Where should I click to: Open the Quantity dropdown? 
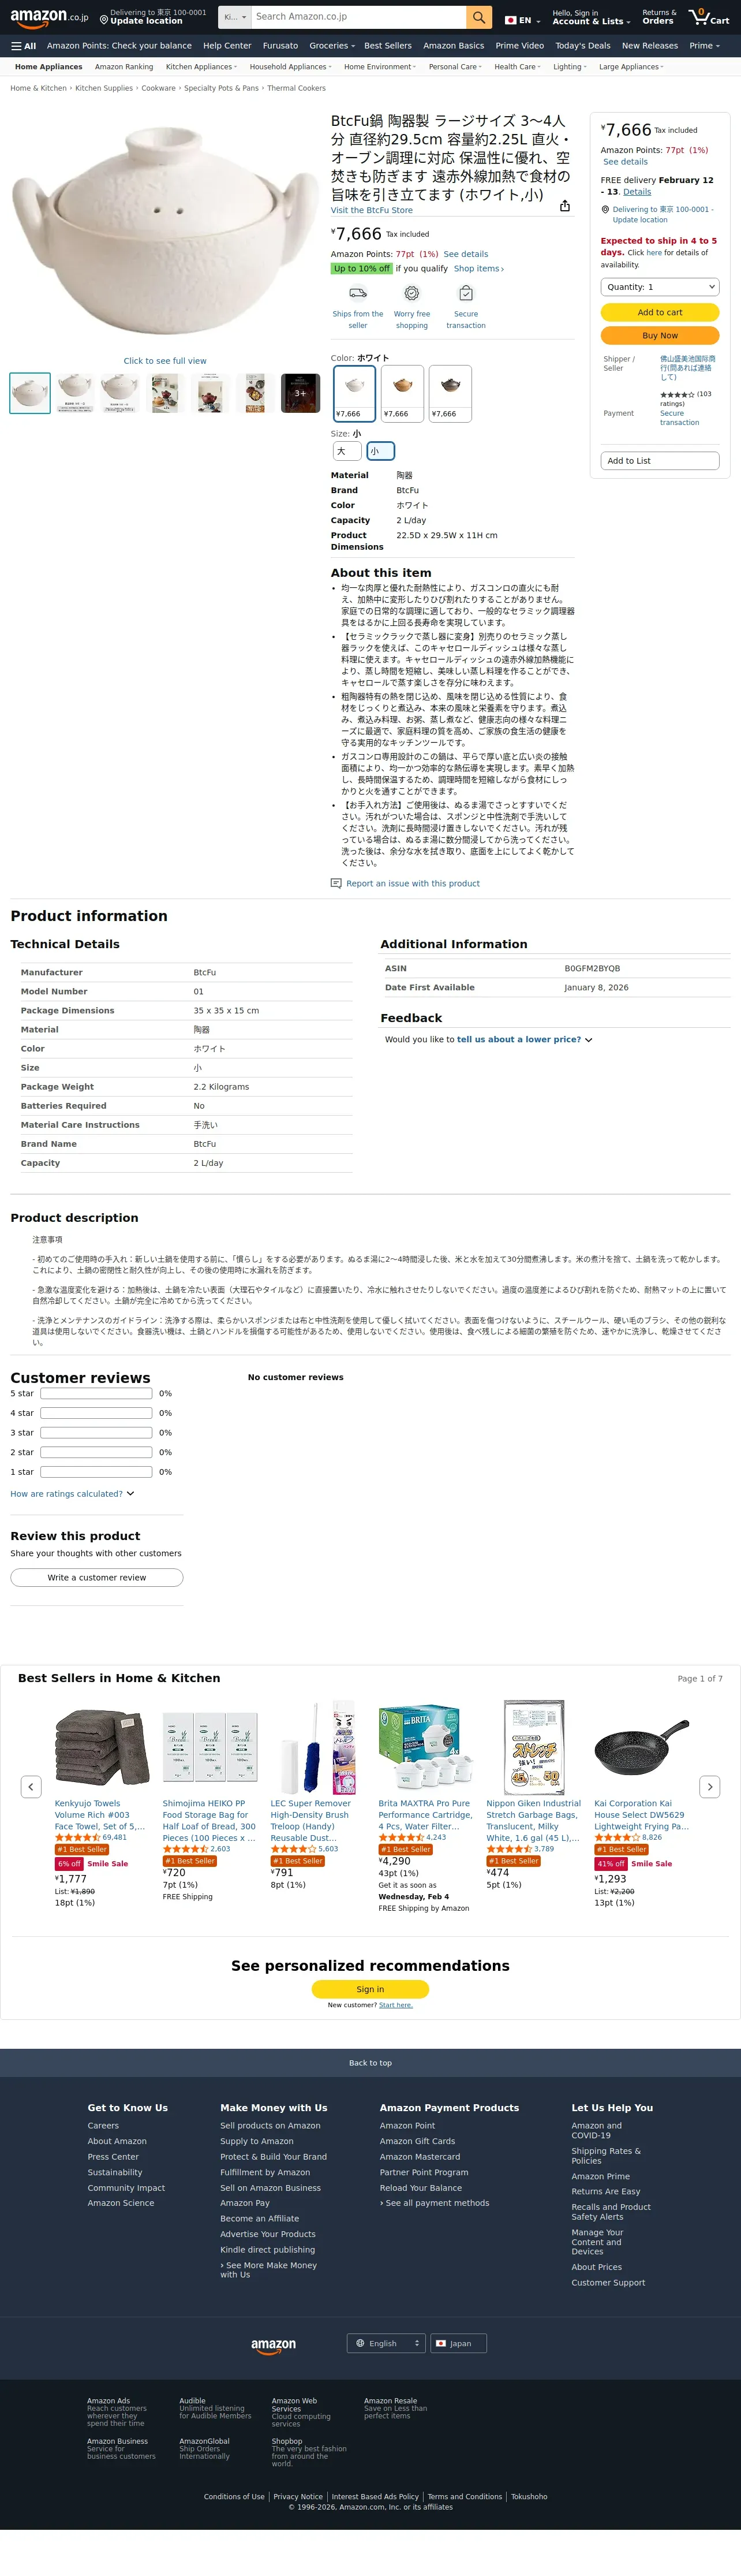click(660, 287)
